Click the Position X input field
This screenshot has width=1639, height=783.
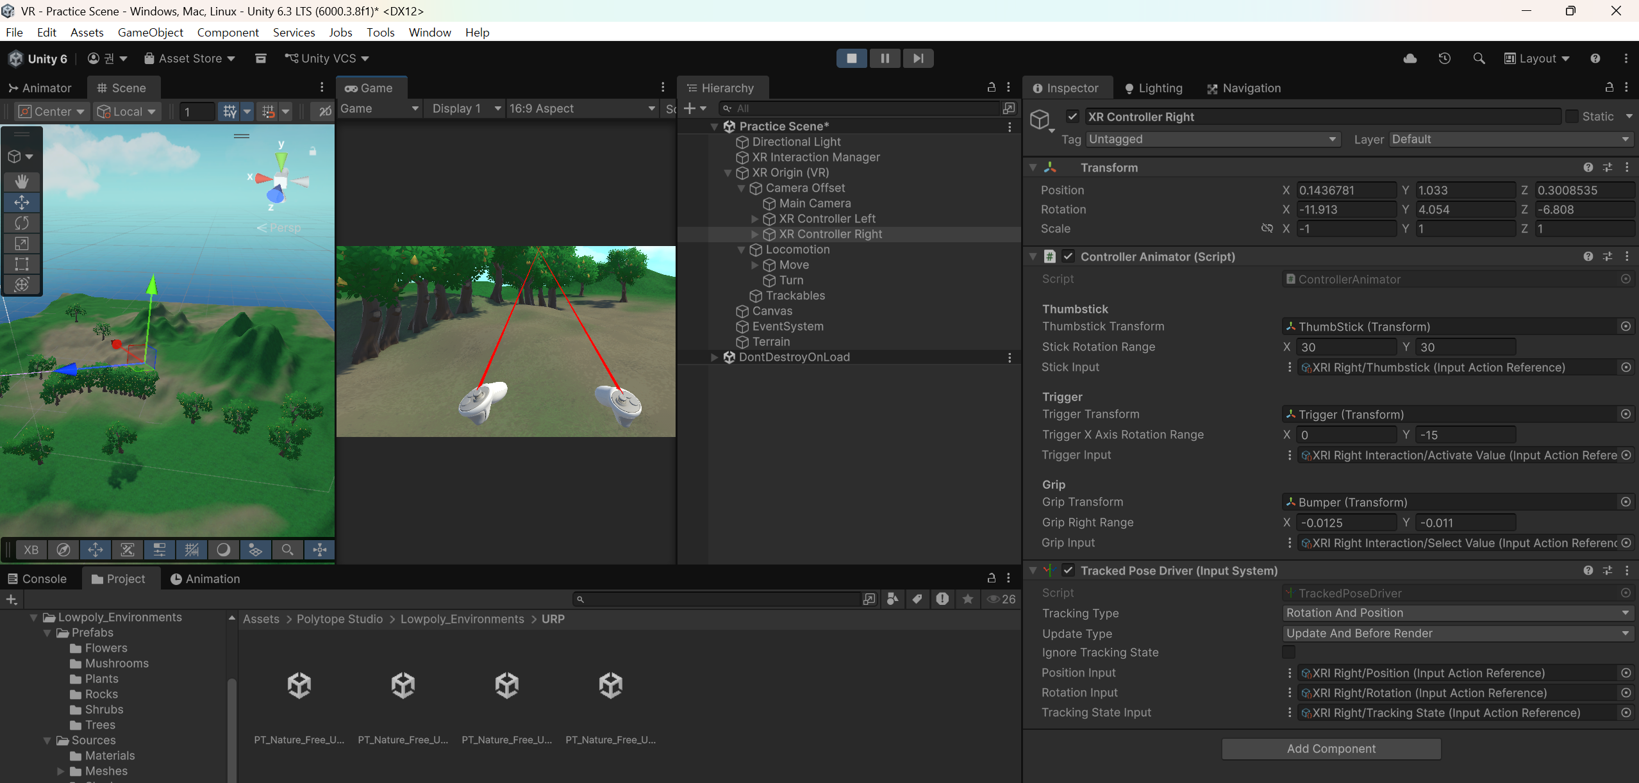[1345, 190]
